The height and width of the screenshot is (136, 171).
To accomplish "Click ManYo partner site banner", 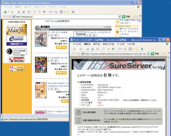I will (x=17, y=29).
